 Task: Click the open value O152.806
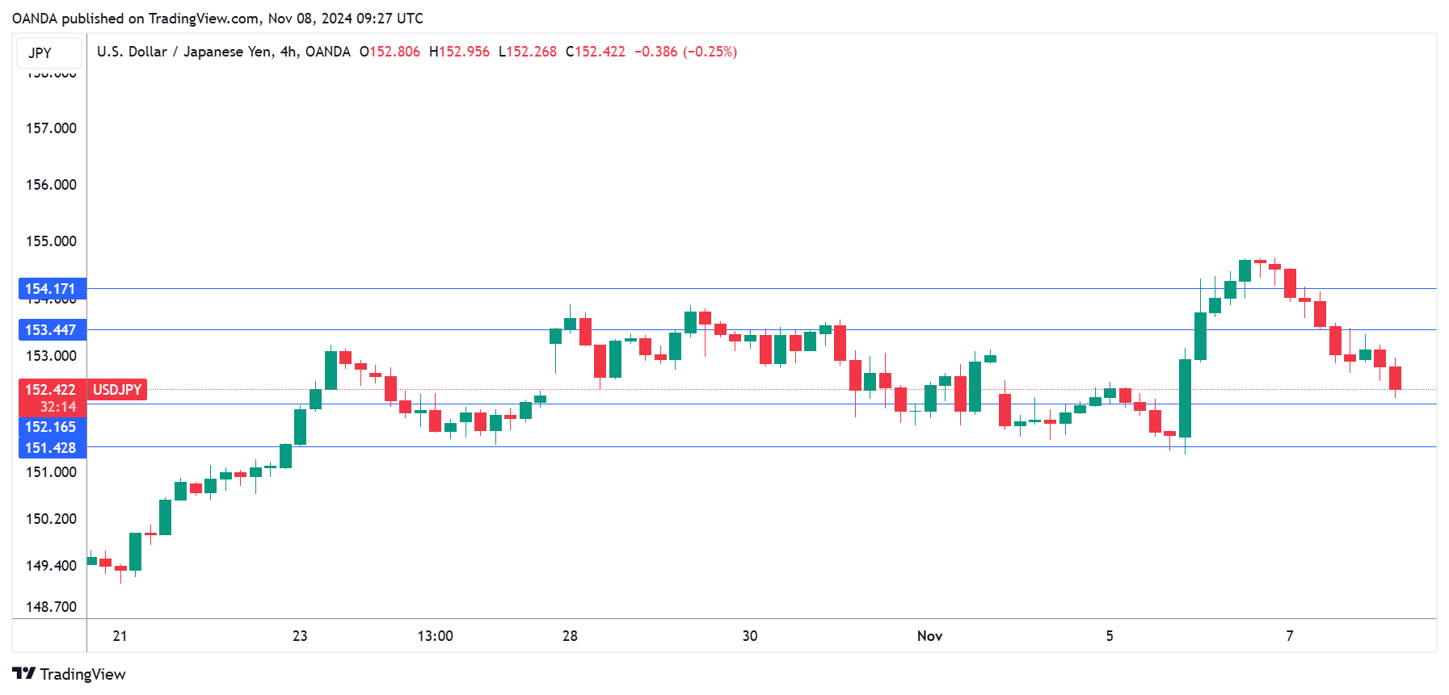click(390, 52)
